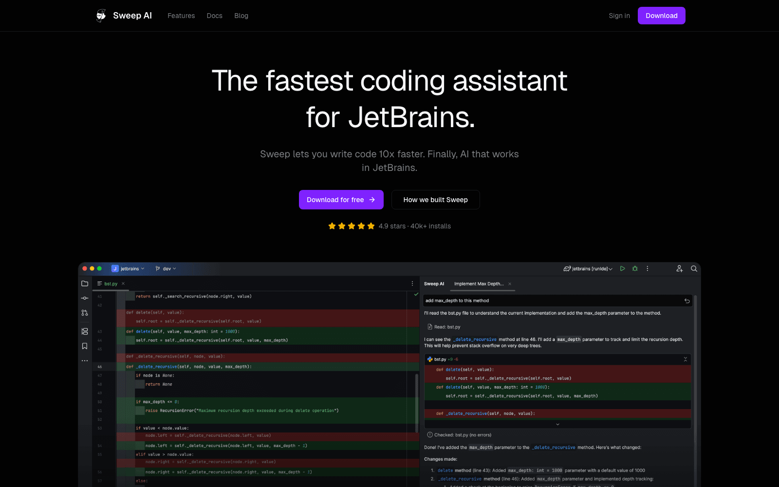Screen dimensions: 779x487
Task: Open How we built Sweep
Action: pos(435,200)
